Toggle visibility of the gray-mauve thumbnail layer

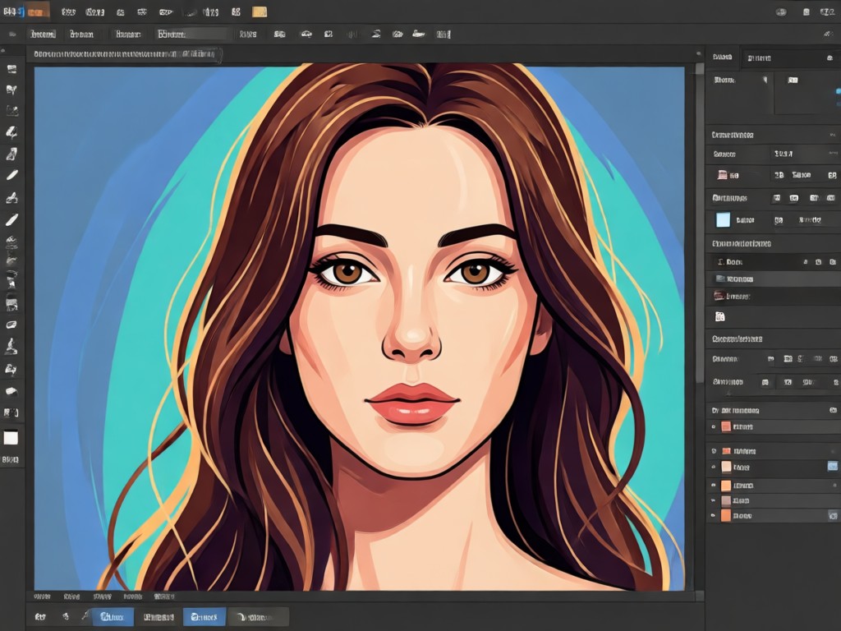[x=714, y=500]
